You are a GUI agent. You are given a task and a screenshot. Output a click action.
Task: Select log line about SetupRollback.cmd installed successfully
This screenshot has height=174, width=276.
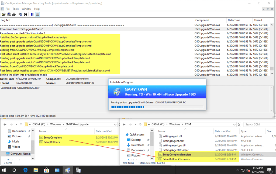tap(135, 71)
